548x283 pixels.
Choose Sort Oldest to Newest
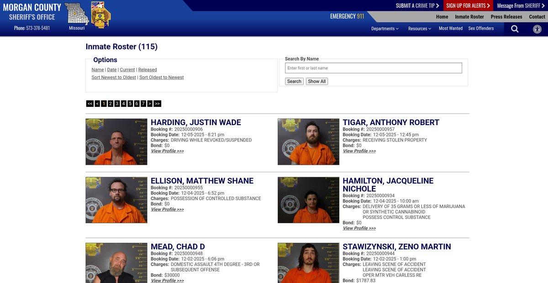[162, 78]
